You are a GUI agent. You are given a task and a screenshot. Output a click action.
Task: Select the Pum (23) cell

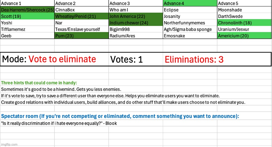(82, 36)
